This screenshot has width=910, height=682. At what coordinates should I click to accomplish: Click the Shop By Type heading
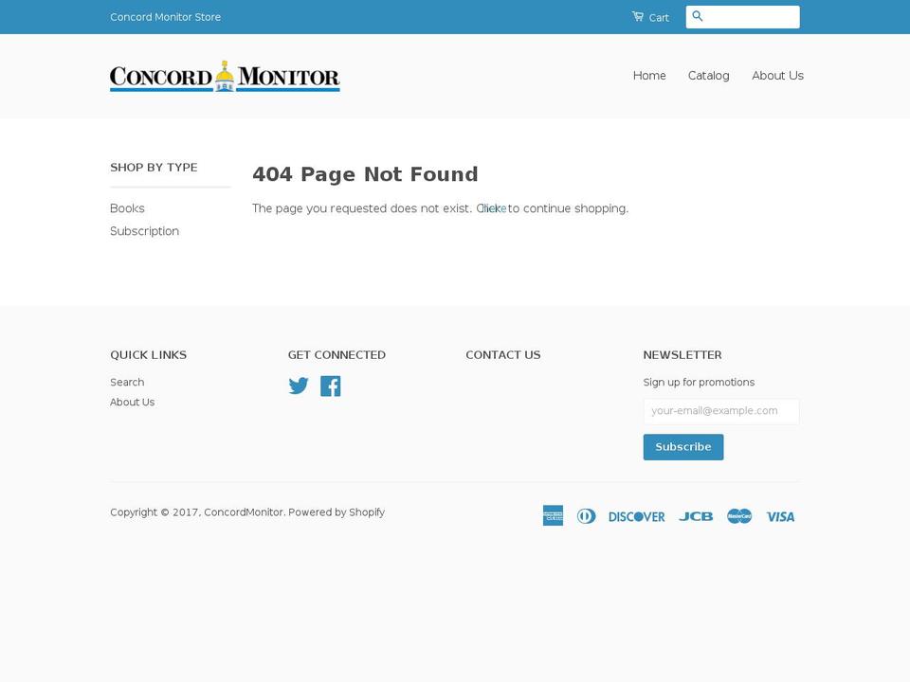(x=154, y=167)
